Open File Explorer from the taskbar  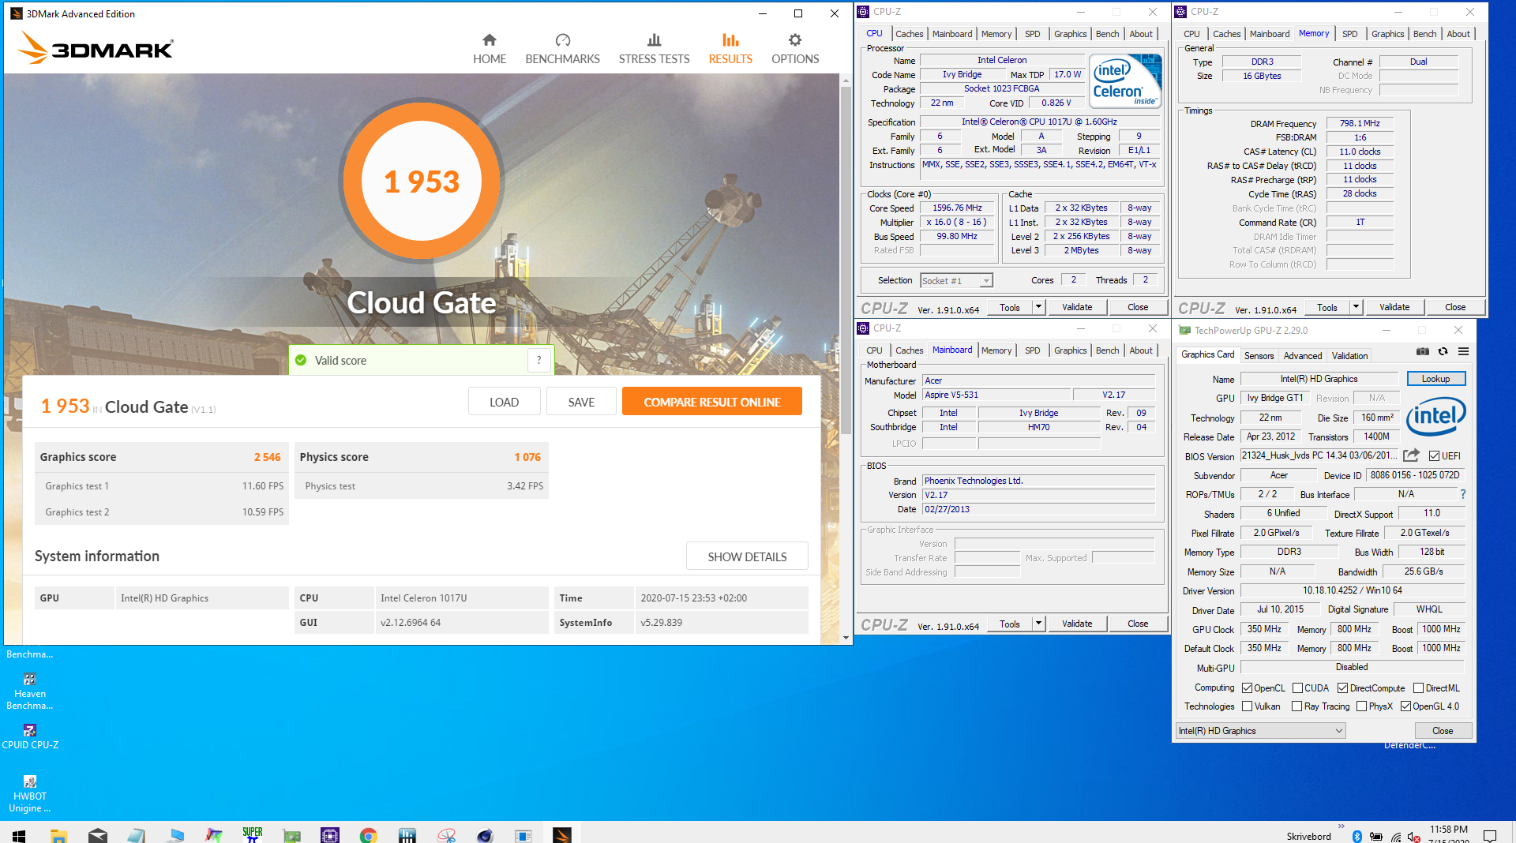58,835
